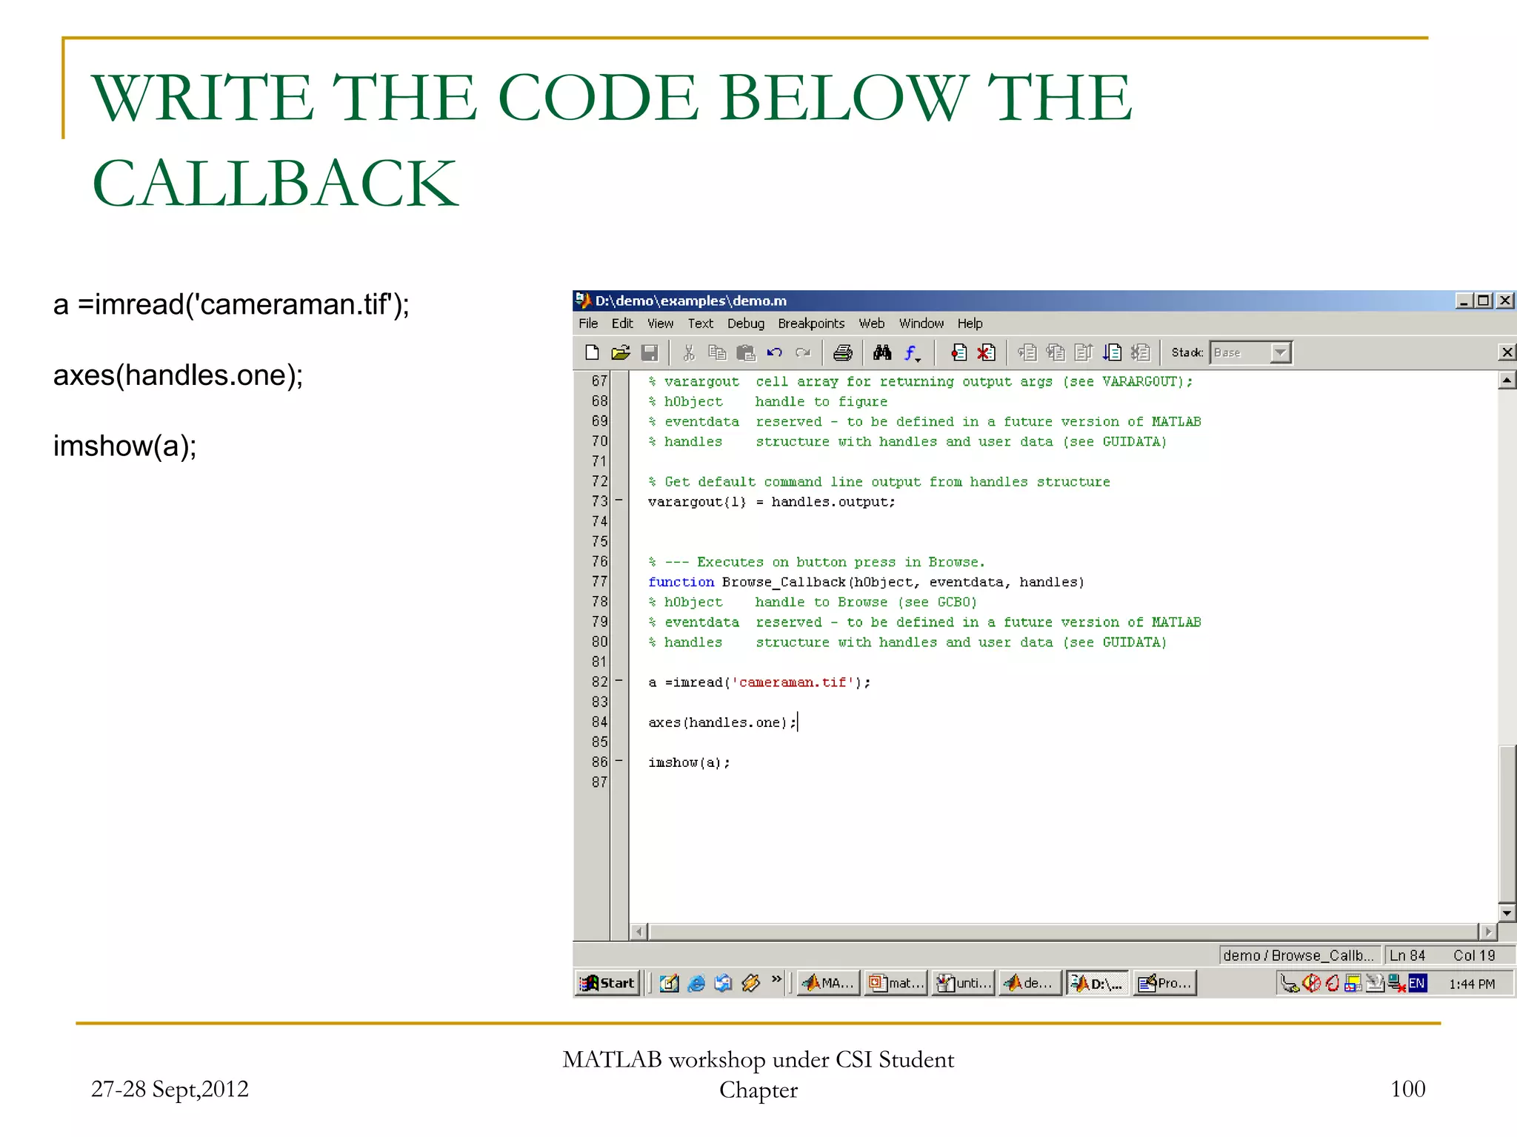The image size is (1517, 1137).
Task: Open the Stack Base dropdown
Action: tap(1280, 352)
